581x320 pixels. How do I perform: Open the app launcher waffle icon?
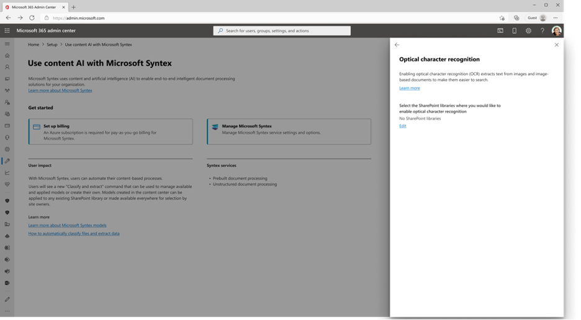tap(7, 31)
